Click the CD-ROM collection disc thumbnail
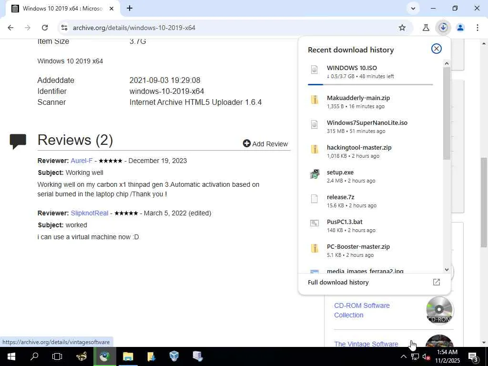488x366 pixels. click(x=439, y=310)
